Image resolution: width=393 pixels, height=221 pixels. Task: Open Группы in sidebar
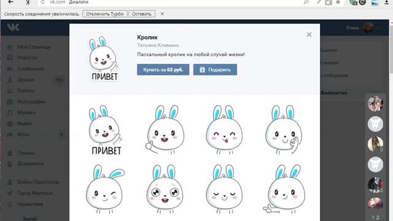(25, 91)
